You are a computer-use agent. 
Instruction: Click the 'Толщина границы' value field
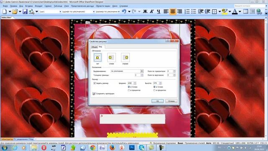point(138,75)
